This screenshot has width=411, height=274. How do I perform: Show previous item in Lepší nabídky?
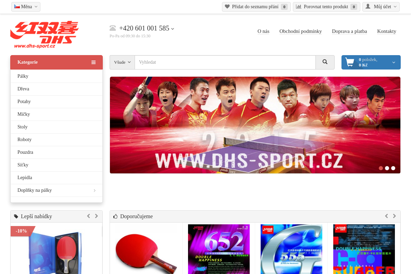pyautogui.click(x=88, y=216)
